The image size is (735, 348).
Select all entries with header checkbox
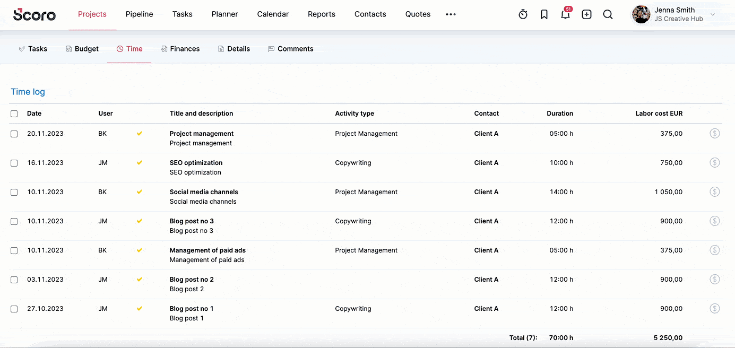pos(14,114)
